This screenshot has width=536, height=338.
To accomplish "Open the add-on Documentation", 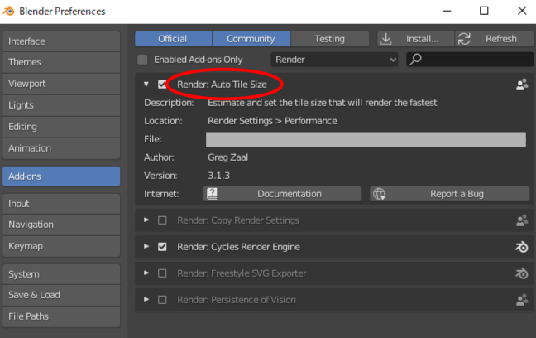I will [282, 194].
